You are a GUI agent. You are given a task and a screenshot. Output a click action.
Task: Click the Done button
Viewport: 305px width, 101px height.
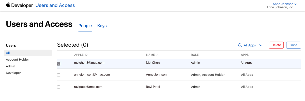click(x=293, y=45)
